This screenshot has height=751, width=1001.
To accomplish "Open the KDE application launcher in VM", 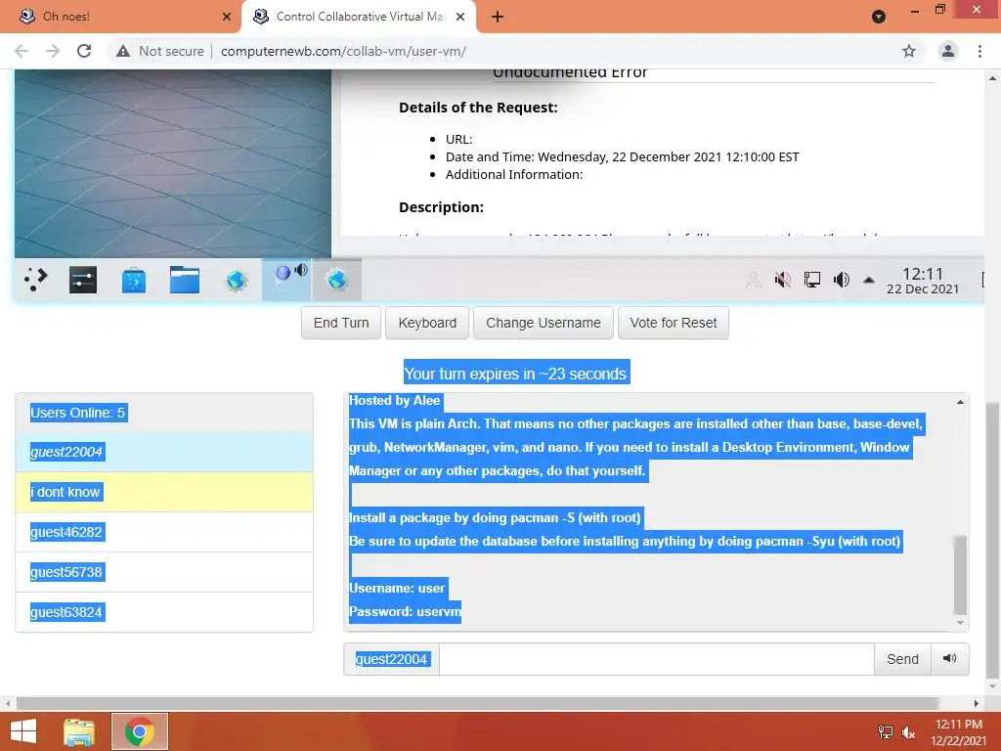I will [x=36, y=279].
